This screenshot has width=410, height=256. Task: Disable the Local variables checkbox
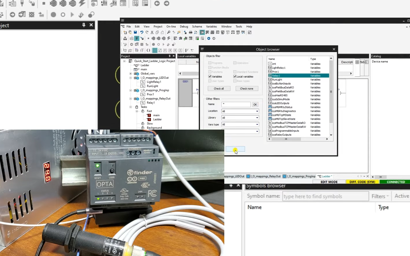pyautogui.click(x=235, y=76)
